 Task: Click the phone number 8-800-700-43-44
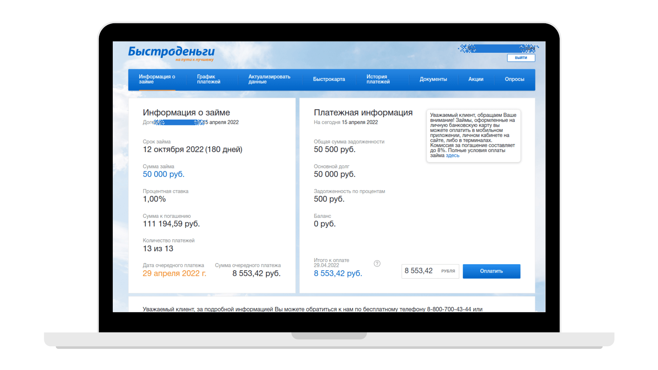tap(449, 309)
